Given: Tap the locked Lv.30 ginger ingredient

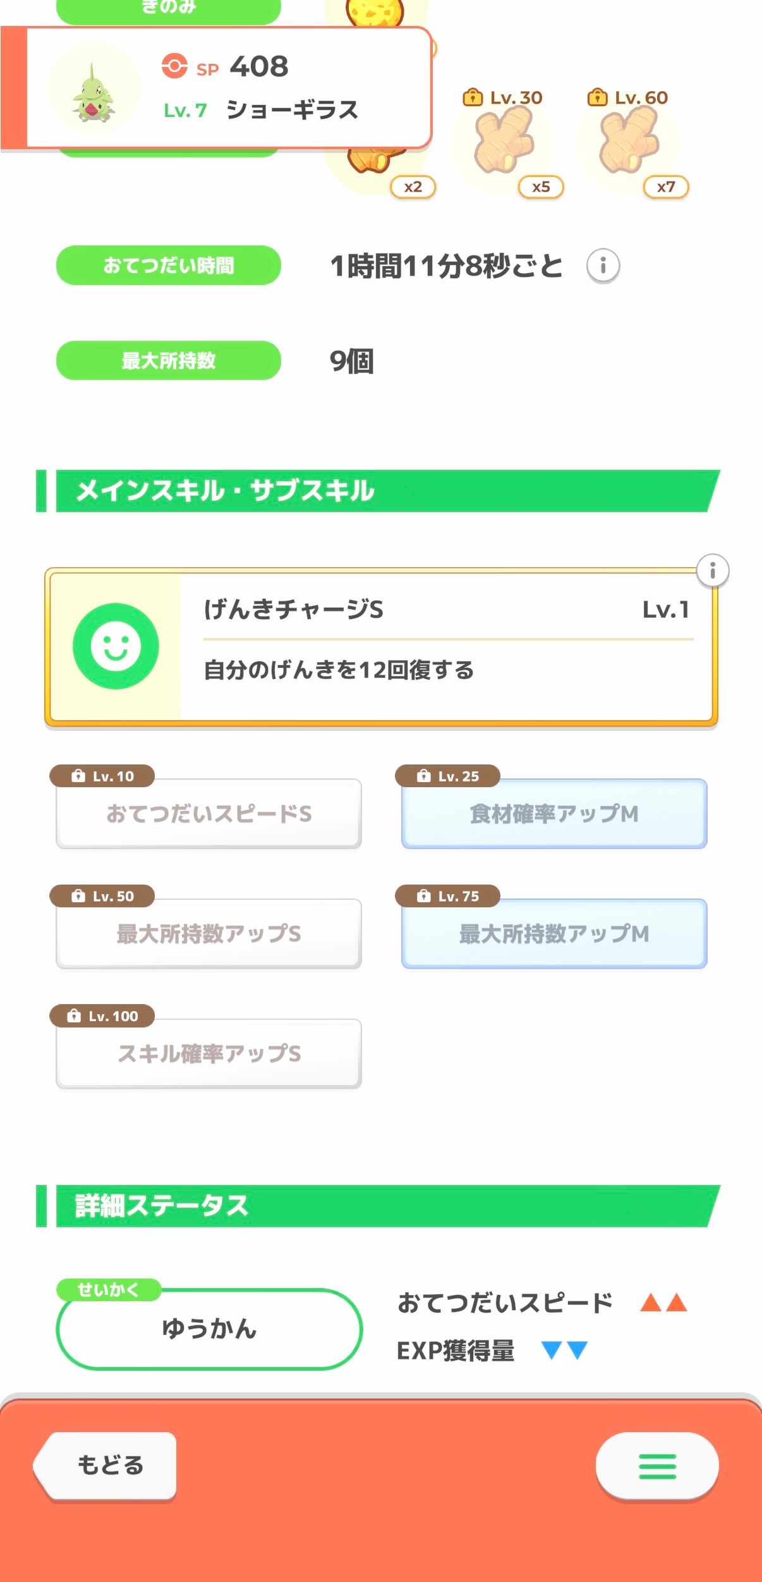Looking at the screenshot, I should [504, 142].
